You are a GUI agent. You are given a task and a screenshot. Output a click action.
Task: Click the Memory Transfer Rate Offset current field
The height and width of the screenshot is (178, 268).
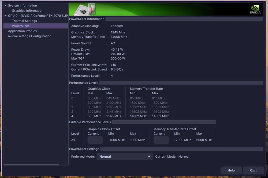161,140
